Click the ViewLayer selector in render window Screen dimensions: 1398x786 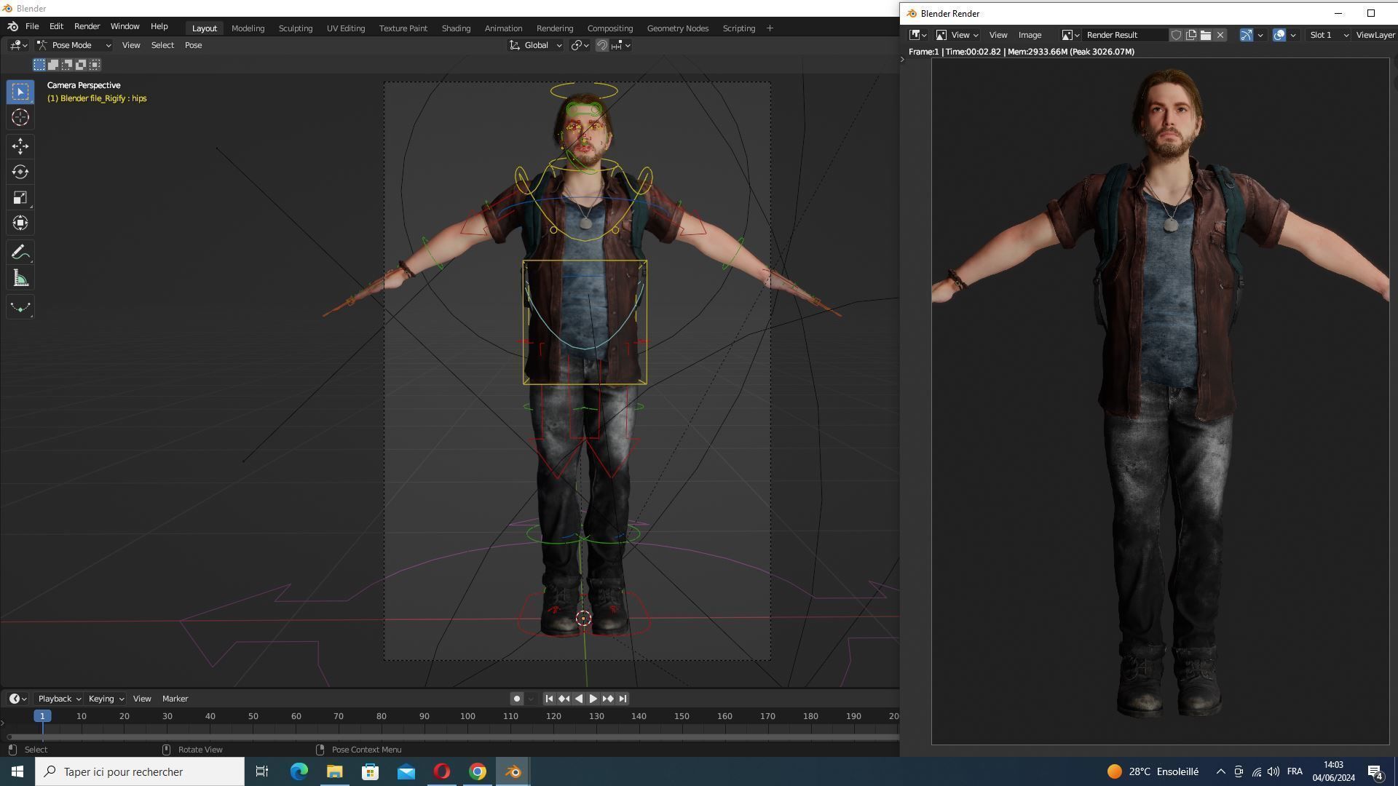click(x=1375, y=35)
